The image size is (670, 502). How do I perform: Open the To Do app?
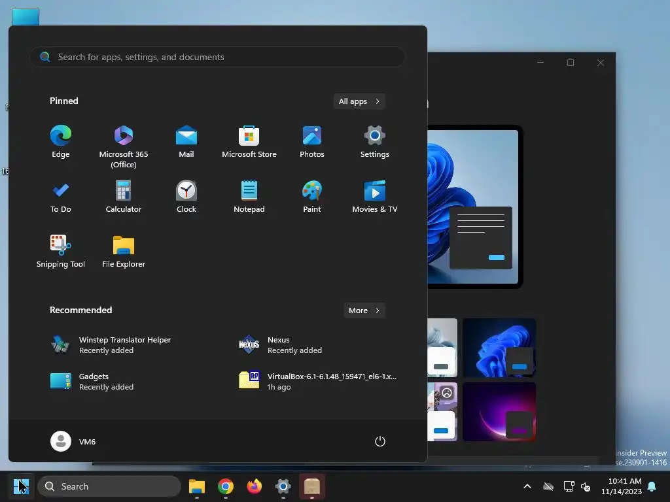61,197
